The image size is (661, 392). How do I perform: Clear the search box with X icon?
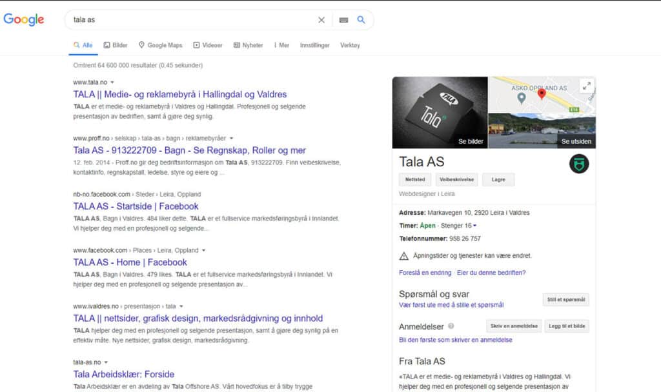pos(321,20)
